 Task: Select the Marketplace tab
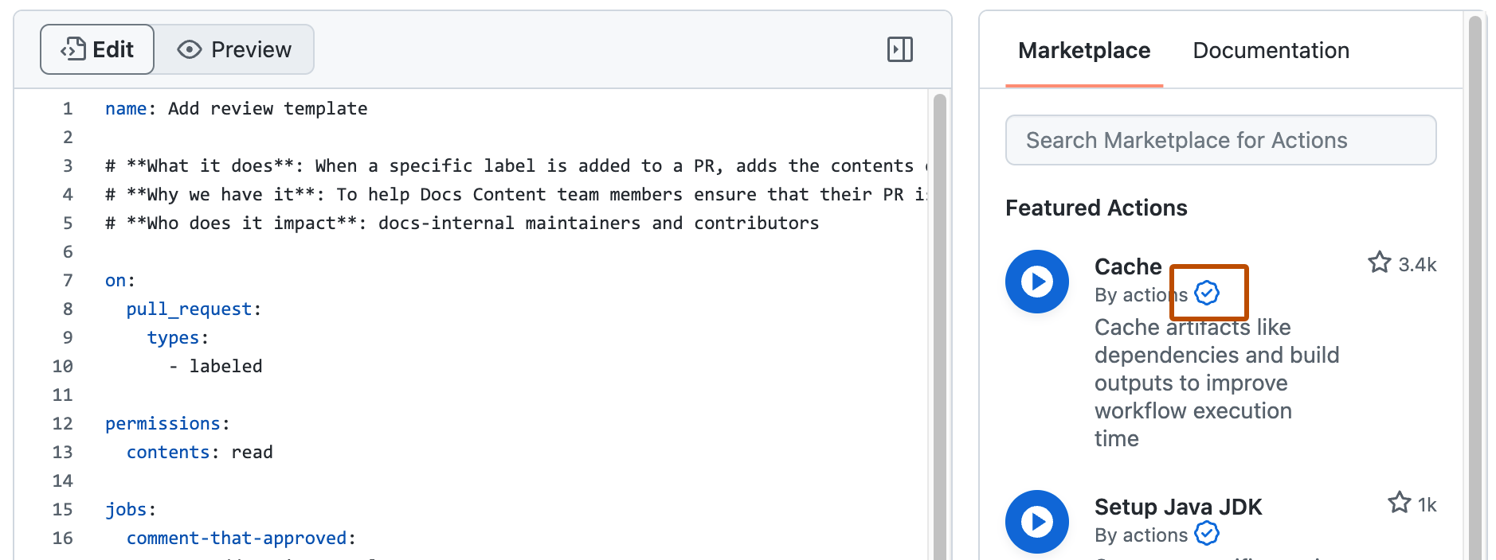coord(1084,50)
